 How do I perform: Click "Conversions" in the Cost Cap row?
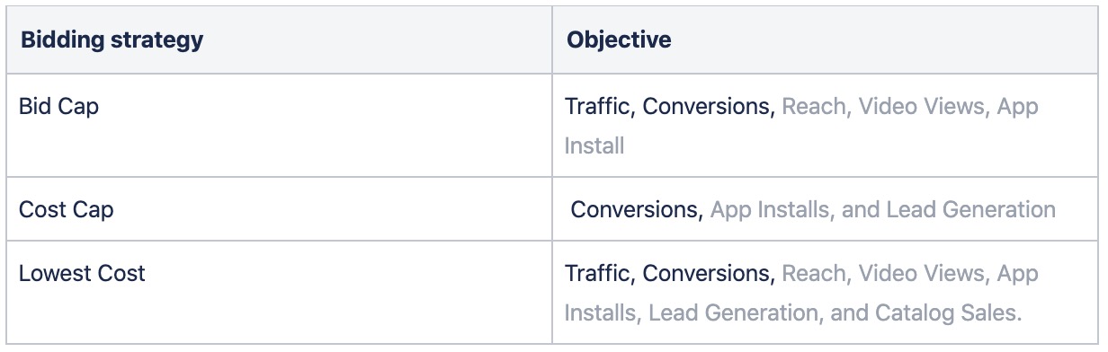(637, 210)
